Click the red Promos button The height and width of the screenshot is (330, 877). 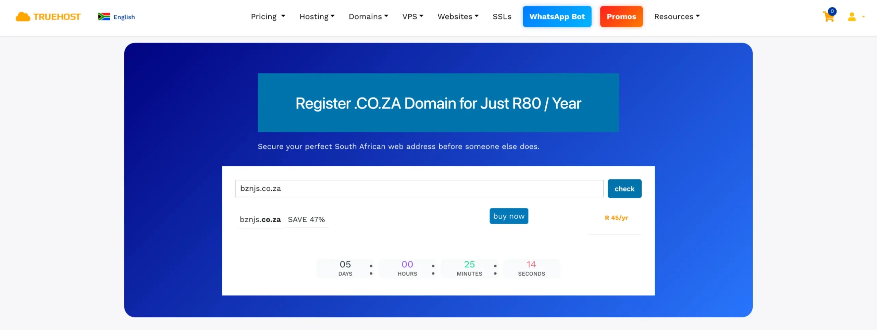click(x=621, y=16)
